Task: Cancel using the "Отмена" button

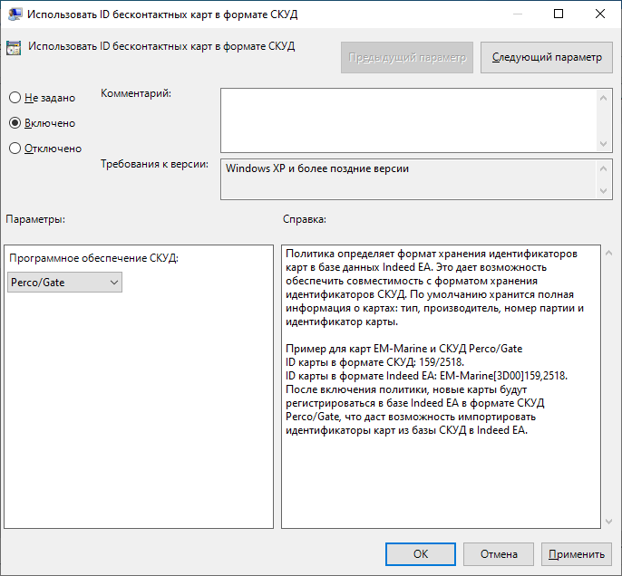Action: 498,554
